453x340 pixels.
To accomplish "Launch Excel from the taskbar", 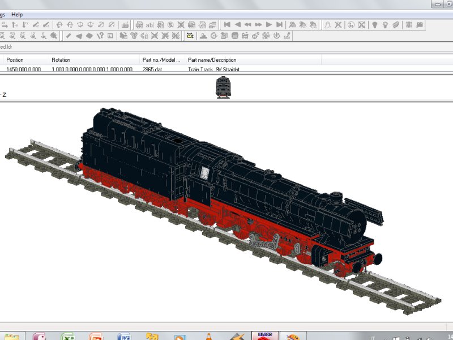I will (69, 336).
